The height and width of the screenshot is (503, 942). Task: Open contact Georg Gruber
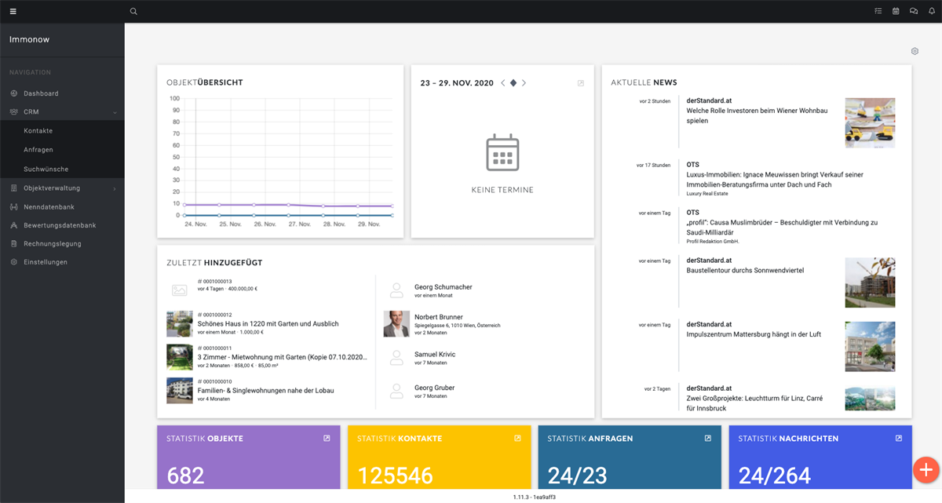click(x=435, y=388)
